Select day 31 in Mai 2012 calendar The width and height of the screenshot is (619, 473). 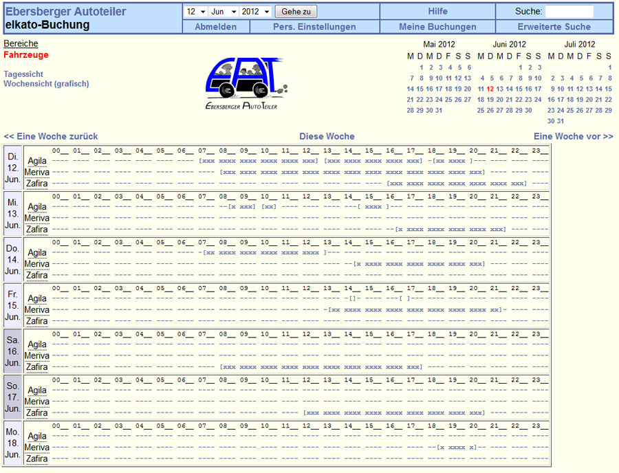pos(439,111)
